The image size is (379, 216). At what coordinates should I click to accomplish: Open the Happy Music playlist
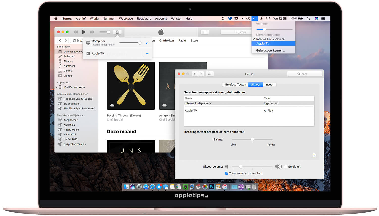click(71, 130)
